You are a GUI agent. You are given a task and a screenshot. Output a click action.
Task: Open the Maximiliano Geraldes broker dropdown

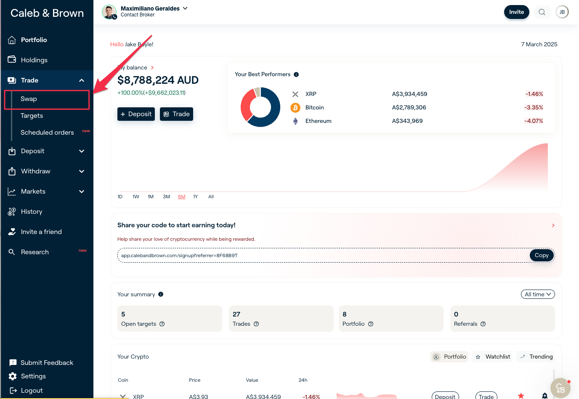(x=185, y=8)
